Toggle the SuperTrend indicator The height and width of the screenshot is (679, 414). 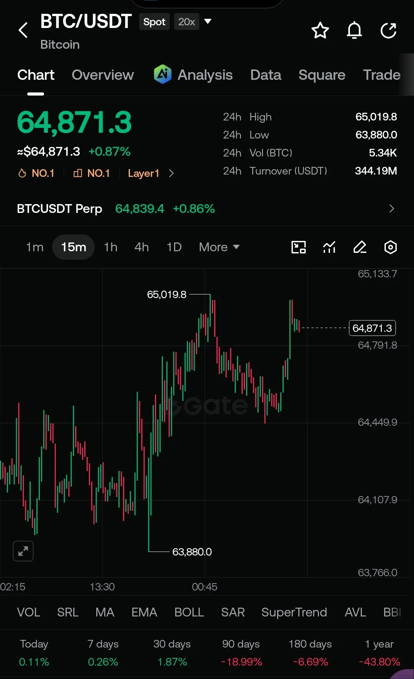294,612
